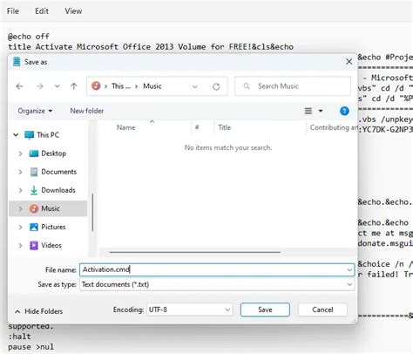Sort by Contributing artists column header
Image resolution: width=413 pixels, height=354 pixels.
tap(334, 127)
